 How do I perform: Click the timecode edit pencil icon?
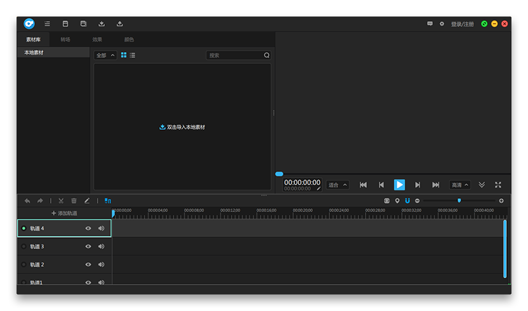click(319, 188)
